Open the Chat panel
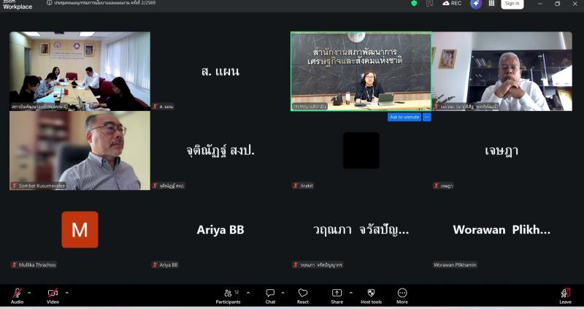 270,296
